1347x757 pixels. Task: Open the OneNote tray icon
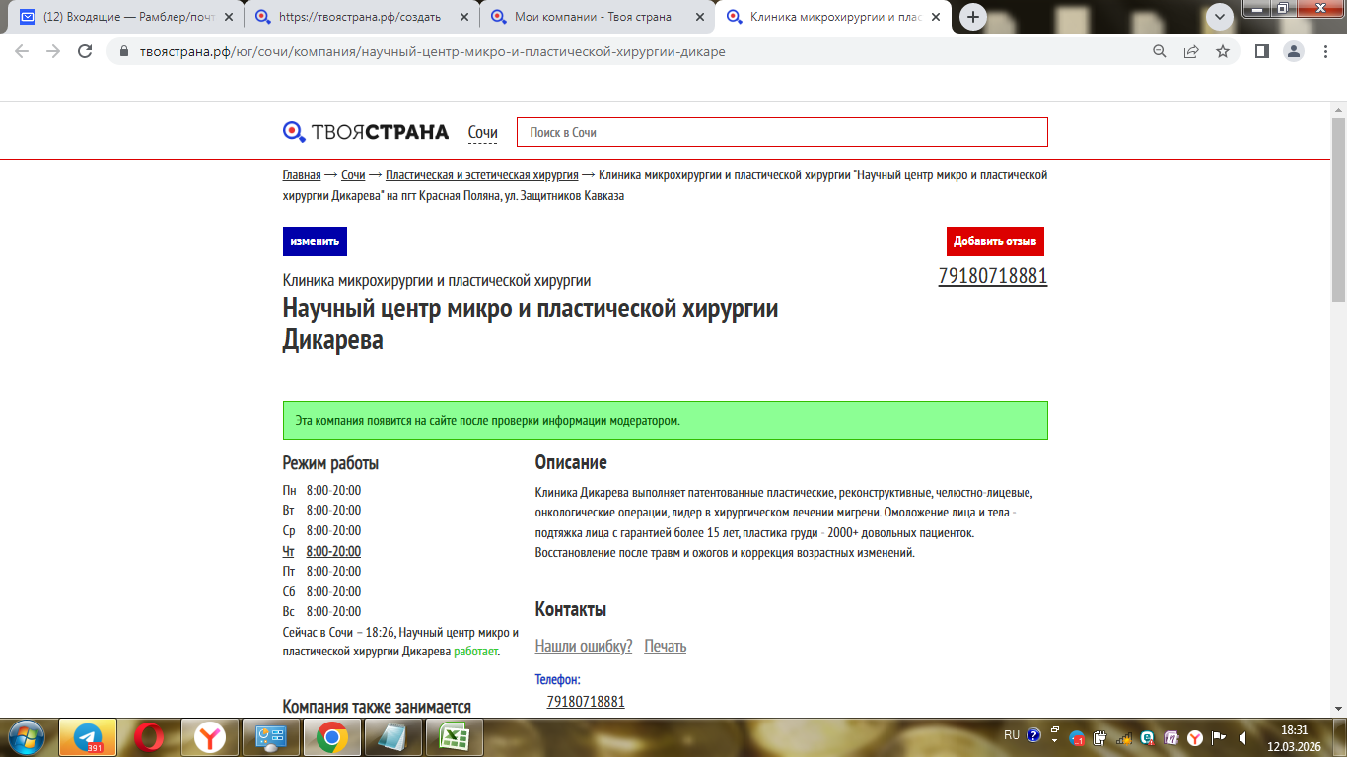point(1170,737)
